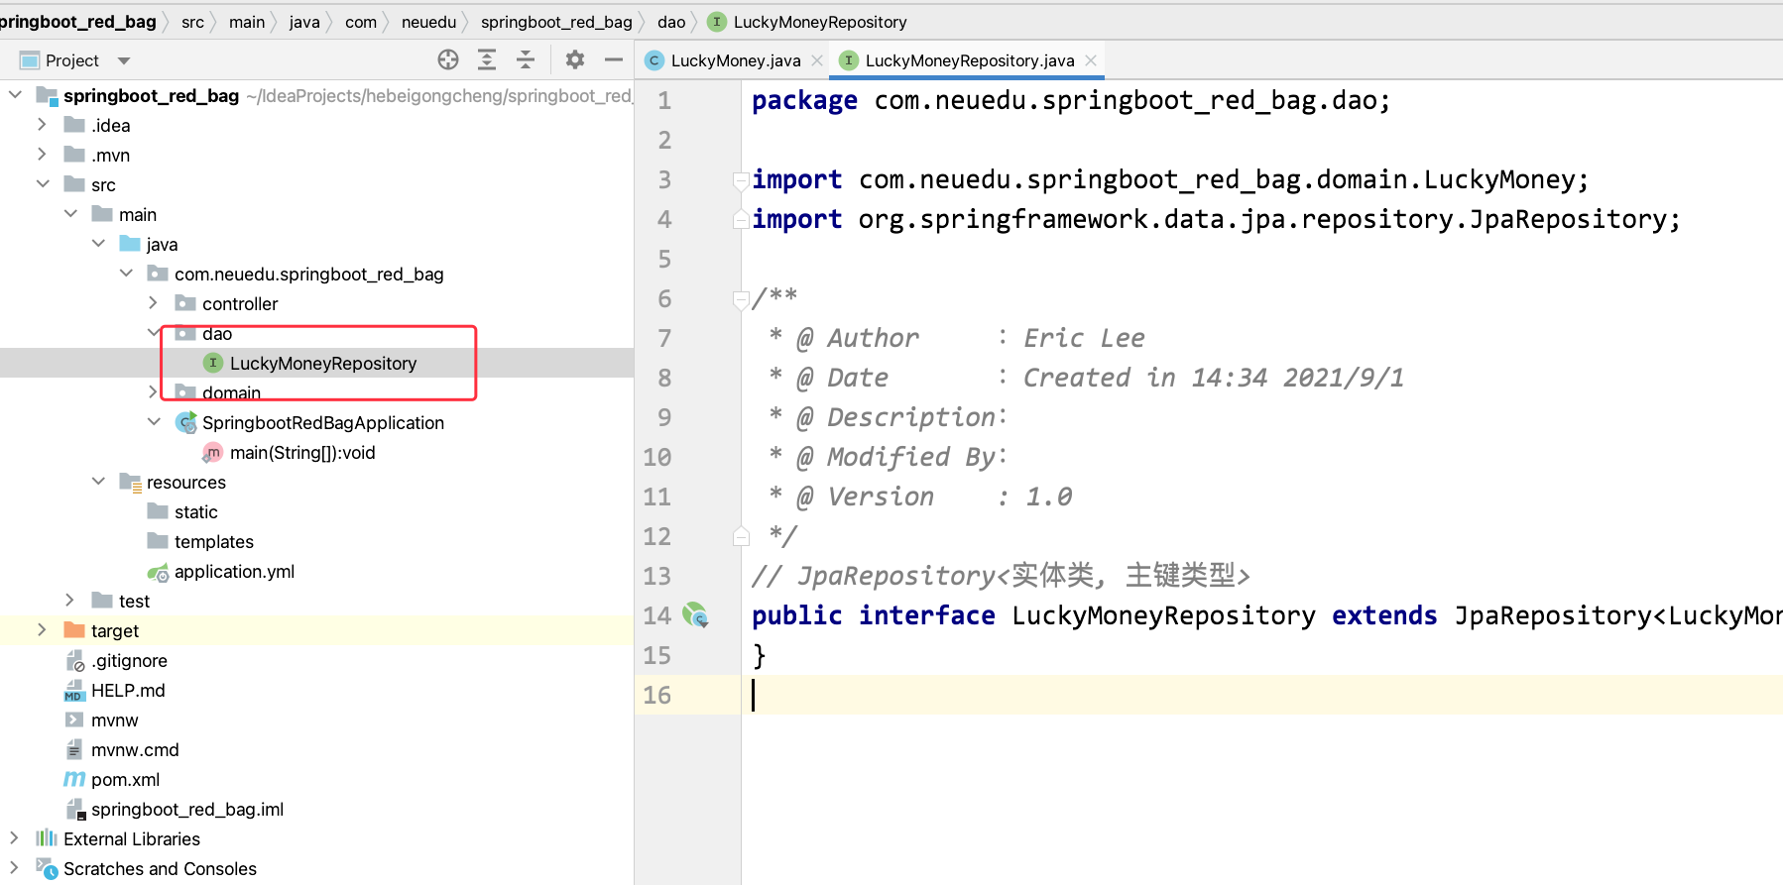
Task: Open pom.xml Maven file
Action: click(x=125, y=780)
